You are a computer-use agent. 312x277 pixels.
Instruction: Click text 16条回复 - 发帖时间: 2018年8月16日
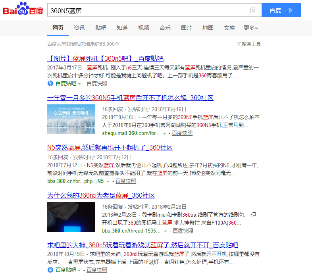tap(144, 109)
